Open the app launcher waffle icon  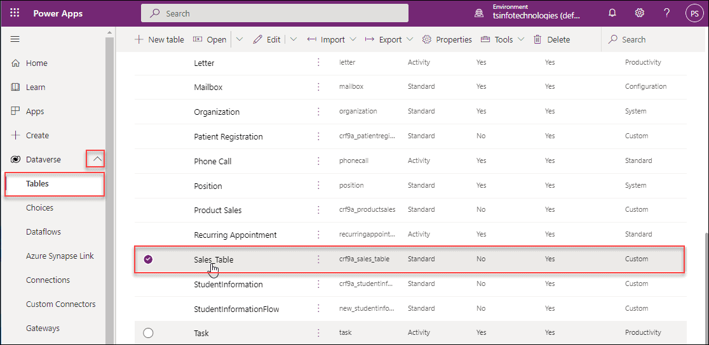click(15, 13)
